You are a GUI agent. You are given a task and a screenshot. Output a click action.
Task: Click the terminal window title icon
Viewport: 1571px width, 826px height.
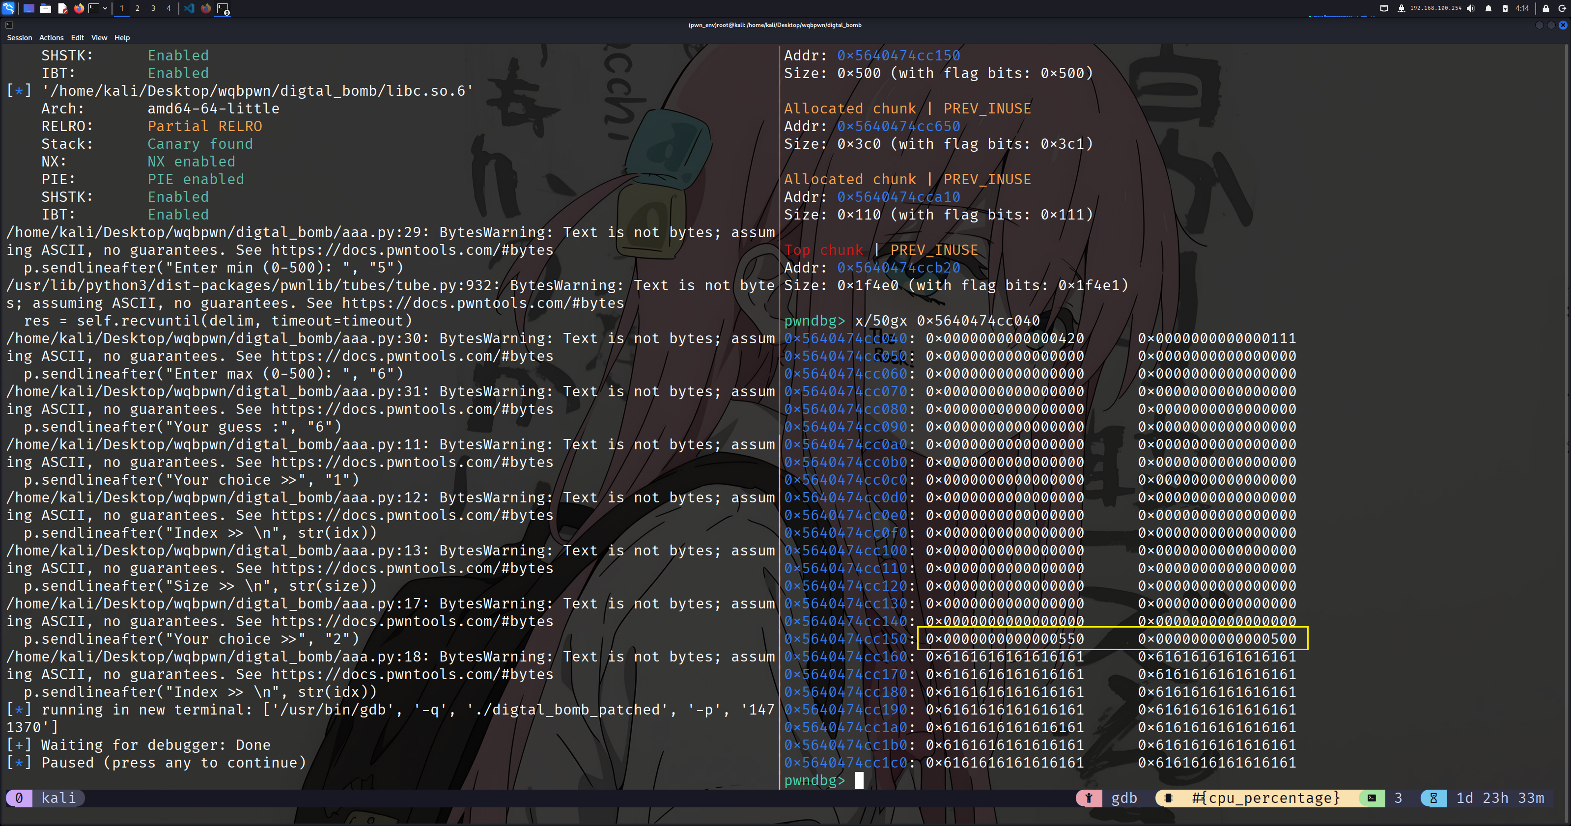(9, 25)
